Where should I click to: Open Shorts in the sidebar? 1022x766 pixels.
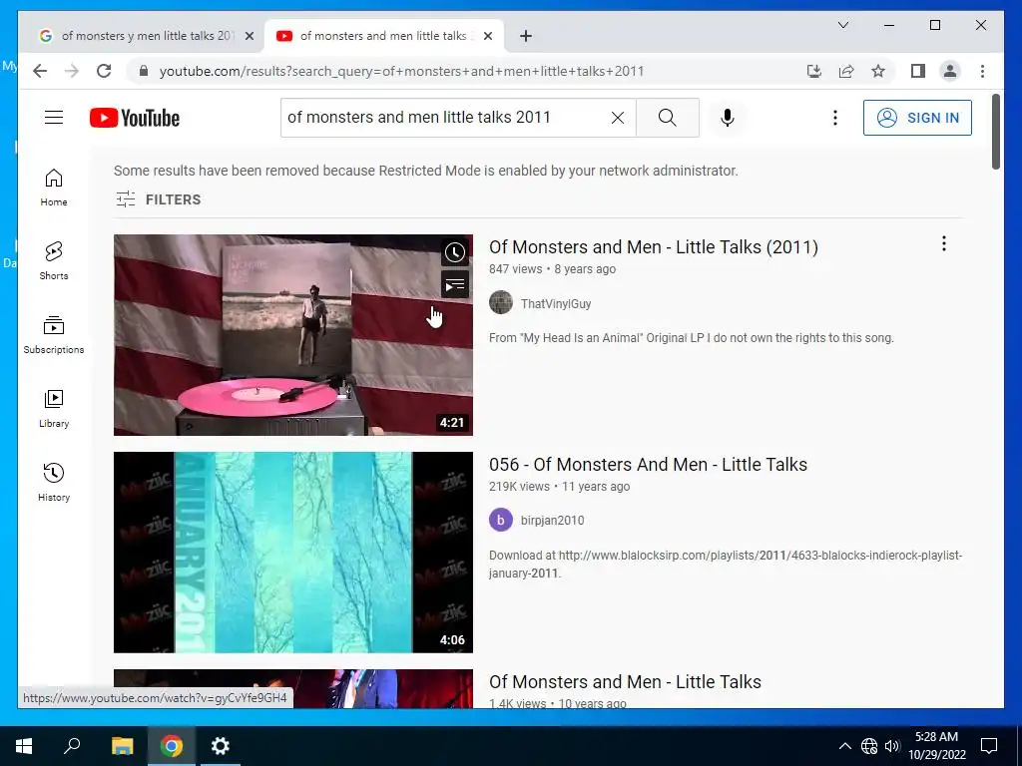[x=54, y=261]
